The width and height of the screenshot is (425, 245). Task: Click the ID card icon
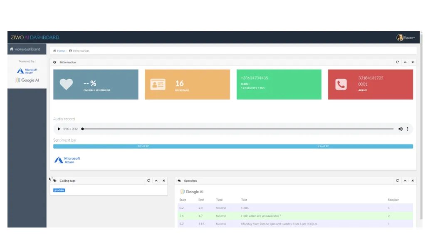tap(158, 85)
